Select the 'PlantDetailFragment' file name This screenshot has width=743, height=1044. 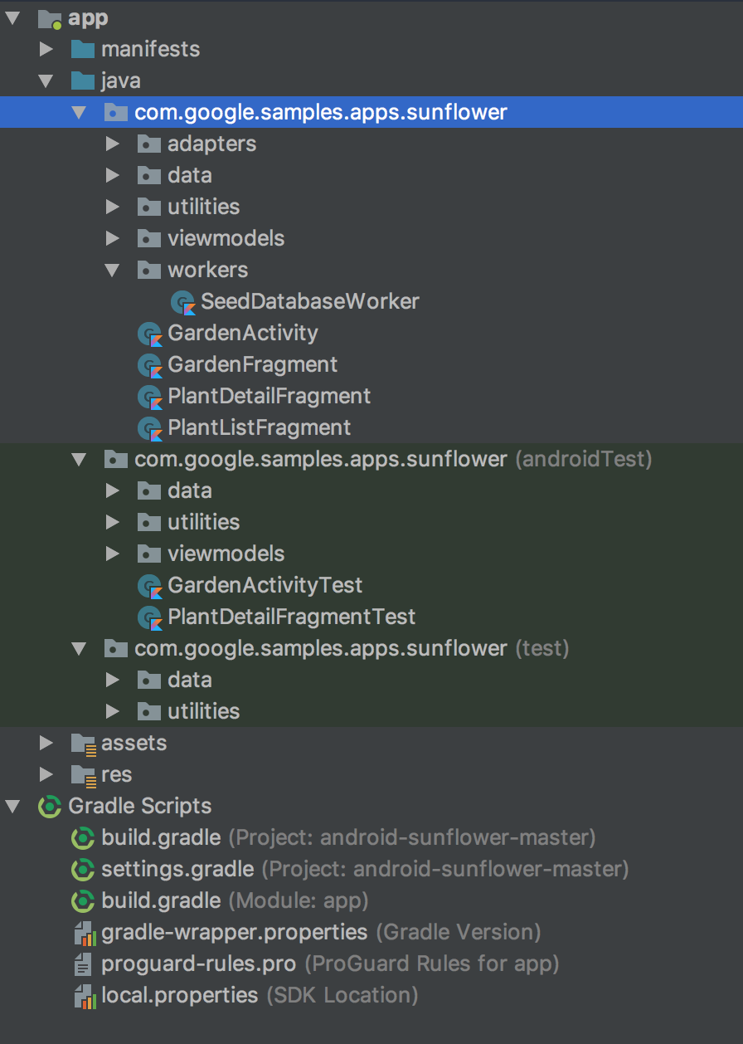[270, 396]
